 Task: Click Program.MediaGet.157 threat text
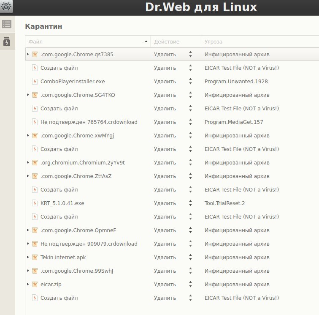click(x=234, y=122)
